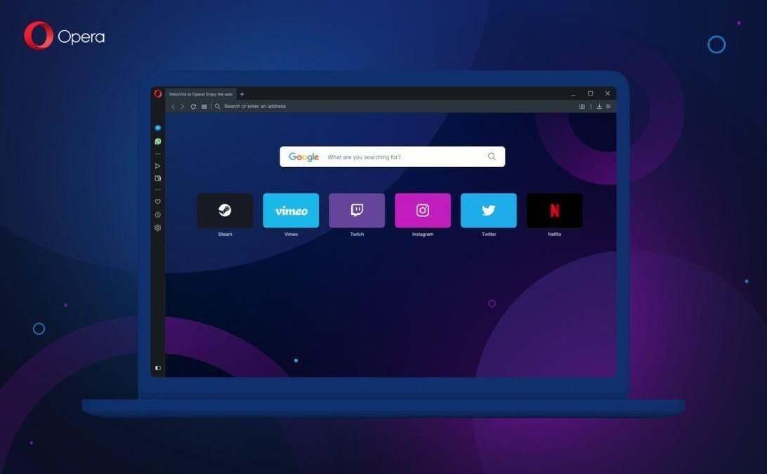
Task: Open Messenger from the sidebar
Action: coord(157,128)
